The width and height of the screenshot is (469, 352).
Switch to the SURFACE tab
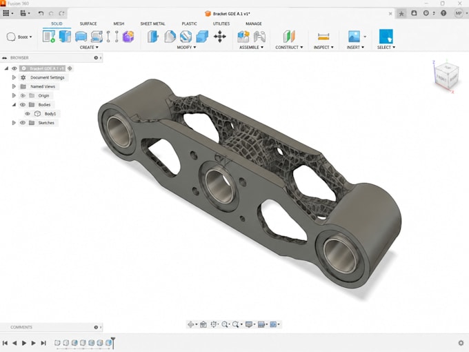point(88,23)
